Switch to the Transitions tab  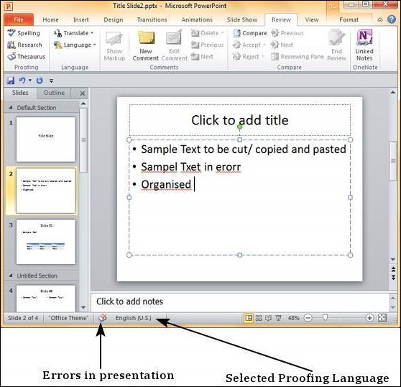click(152, 19)
